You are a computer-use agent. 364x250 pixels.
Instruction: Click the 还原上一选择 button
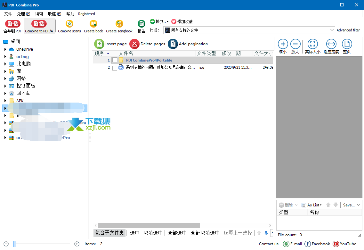(238, 233)
